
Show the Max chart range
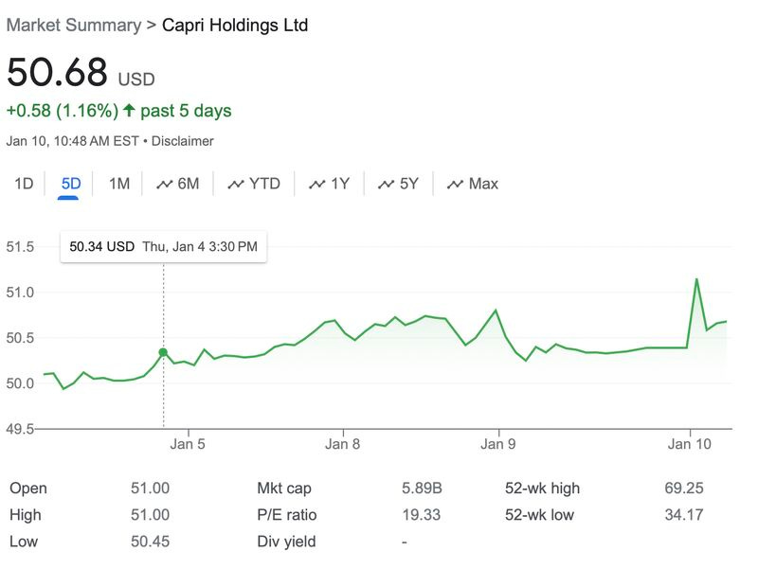tap(472, 184)
